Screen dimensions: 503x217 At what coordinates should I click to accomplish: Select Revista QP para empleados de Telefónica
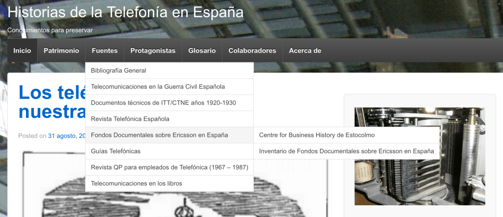pos(169,167)
